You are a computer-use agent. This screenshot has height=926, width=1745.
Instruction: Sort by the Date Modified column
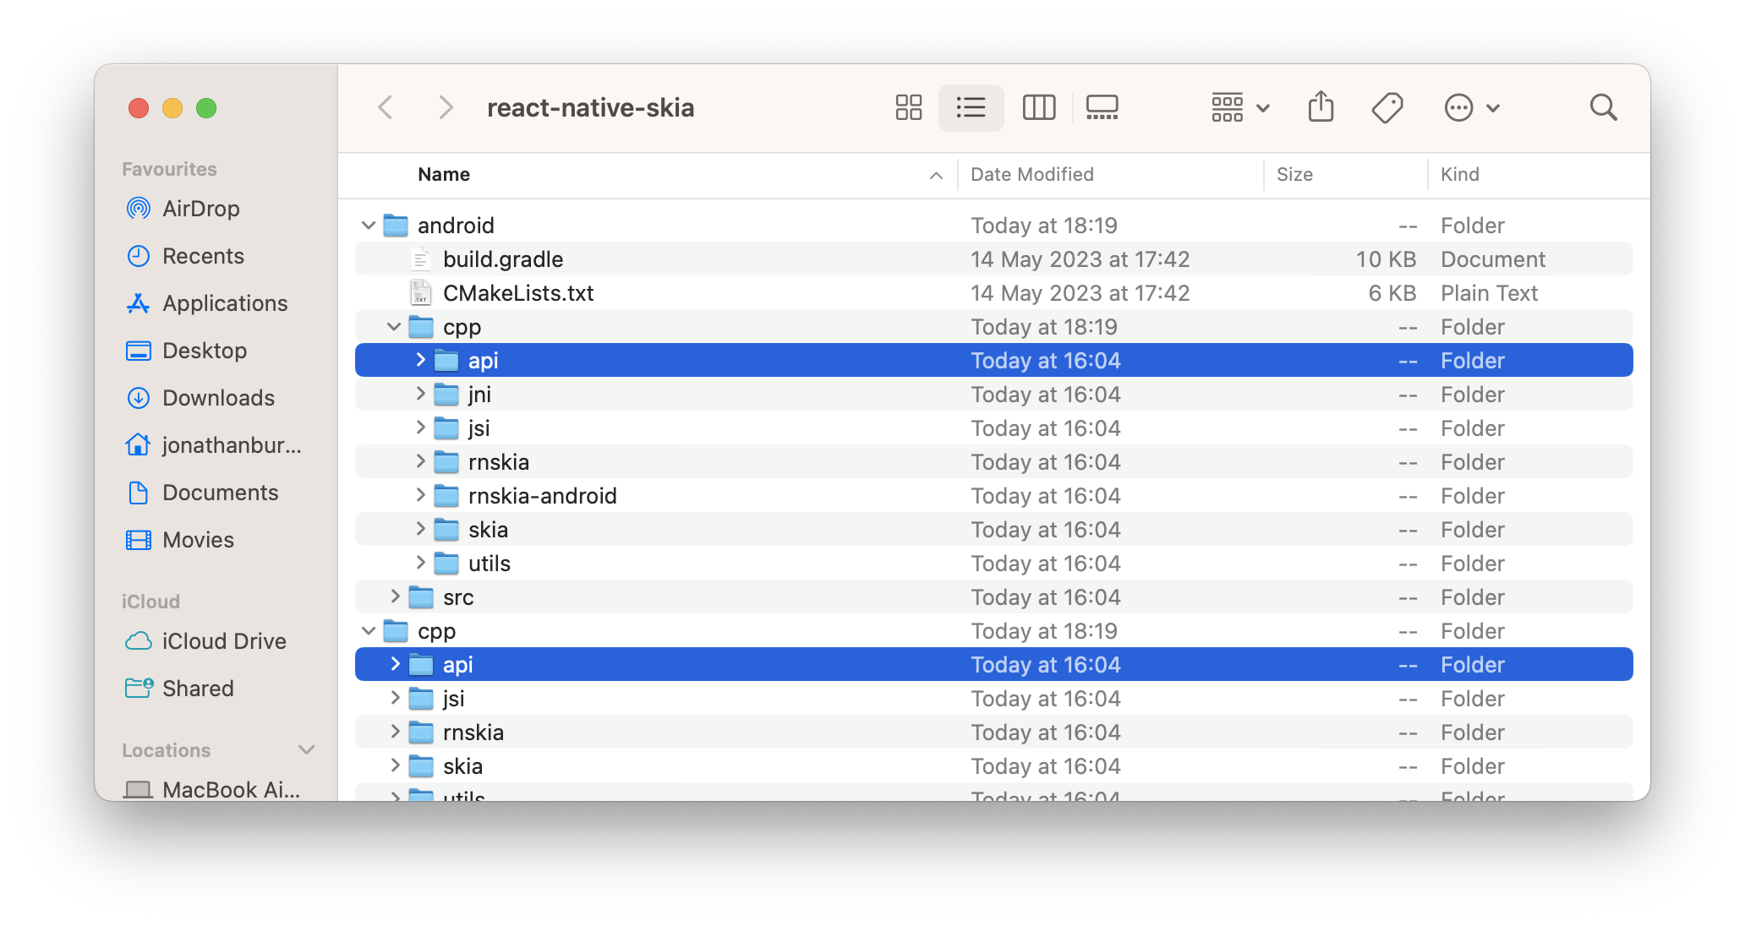(x=1031, y=174)
